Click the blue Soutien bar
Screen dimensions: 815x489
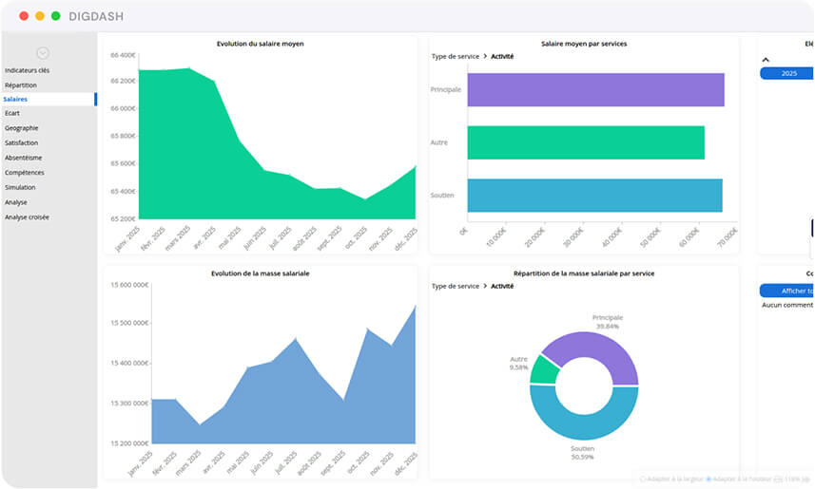pos(594,196)
